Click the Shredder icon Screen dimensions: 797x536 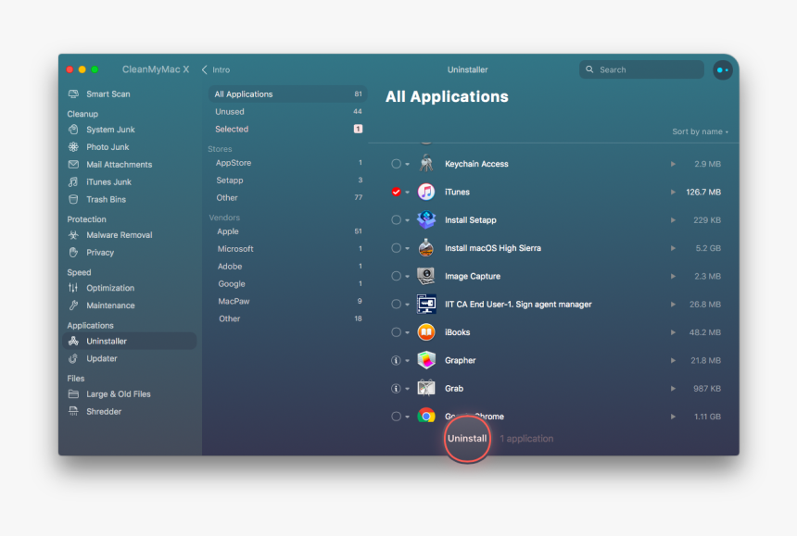[74, 411]
